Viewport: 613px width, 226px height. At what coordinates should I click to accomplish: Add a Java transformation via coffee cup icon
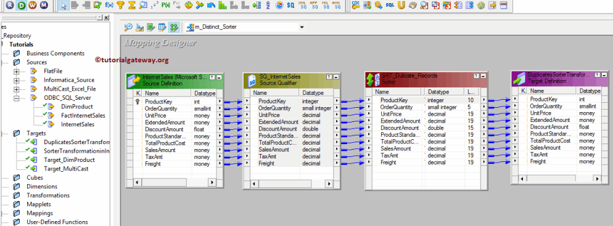412,6
